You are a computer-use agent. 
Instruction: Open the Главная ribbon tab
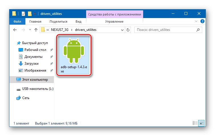35,21
